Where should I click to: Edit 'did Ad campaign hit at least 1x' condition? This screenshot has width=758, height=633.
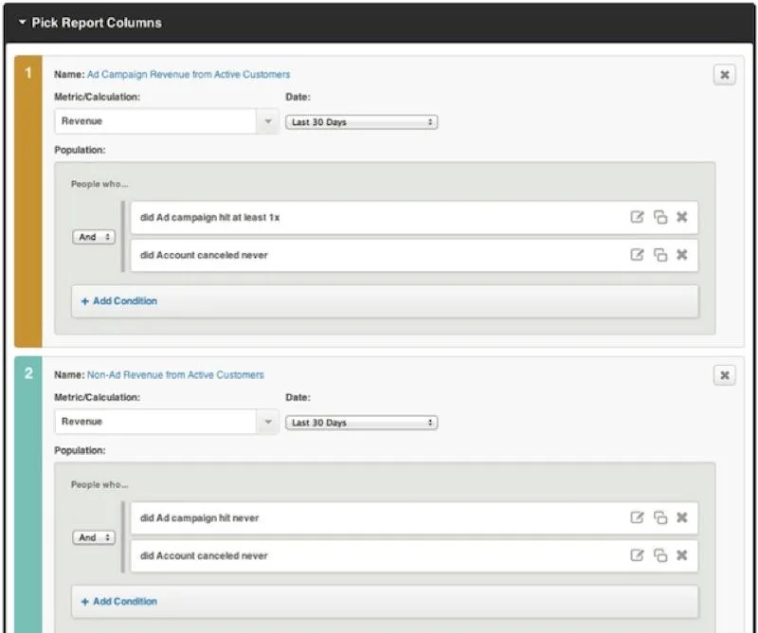pos(637,217)
